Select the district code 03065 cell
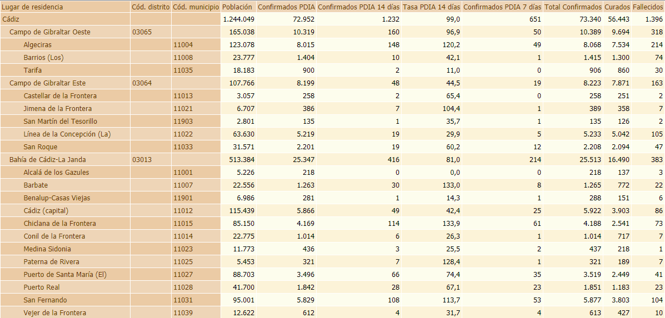The image size is (665, 318). (142, 32)
